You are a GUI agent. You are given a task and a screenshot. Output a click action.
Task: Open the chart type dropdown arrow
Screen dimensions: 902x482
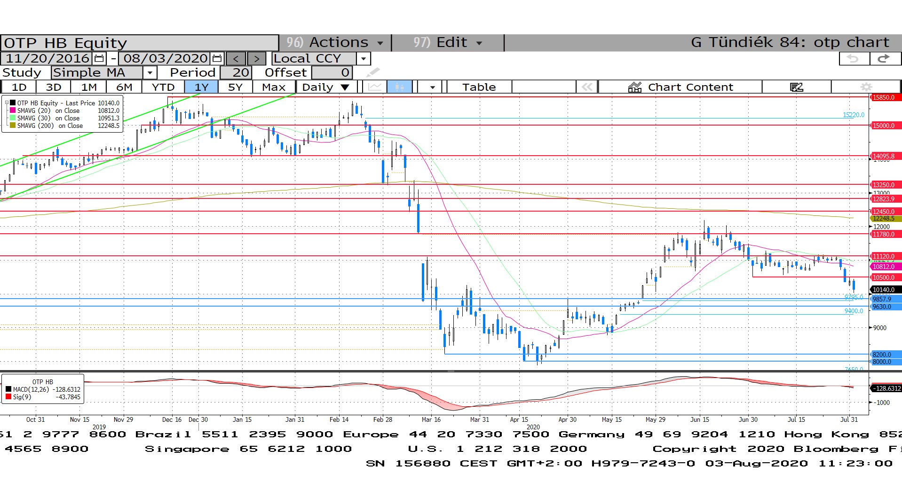click(432, 87)
